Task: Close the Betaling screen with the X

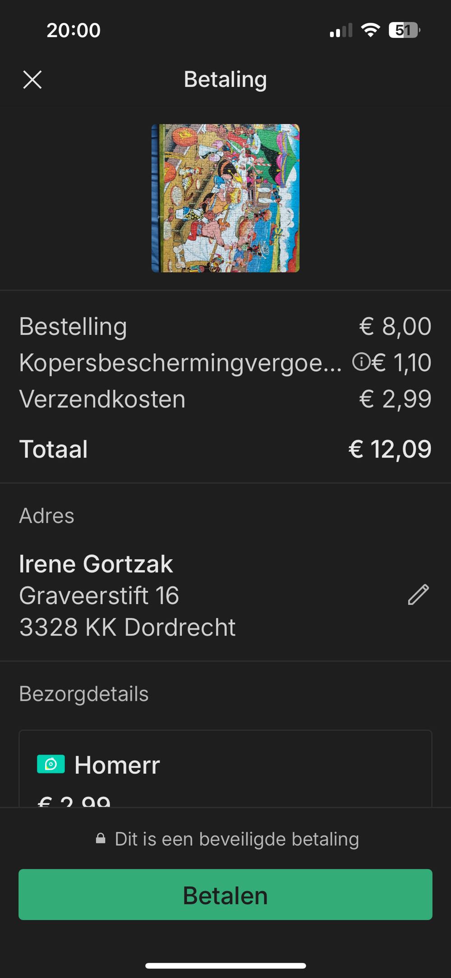Action: tap(32, 80)
